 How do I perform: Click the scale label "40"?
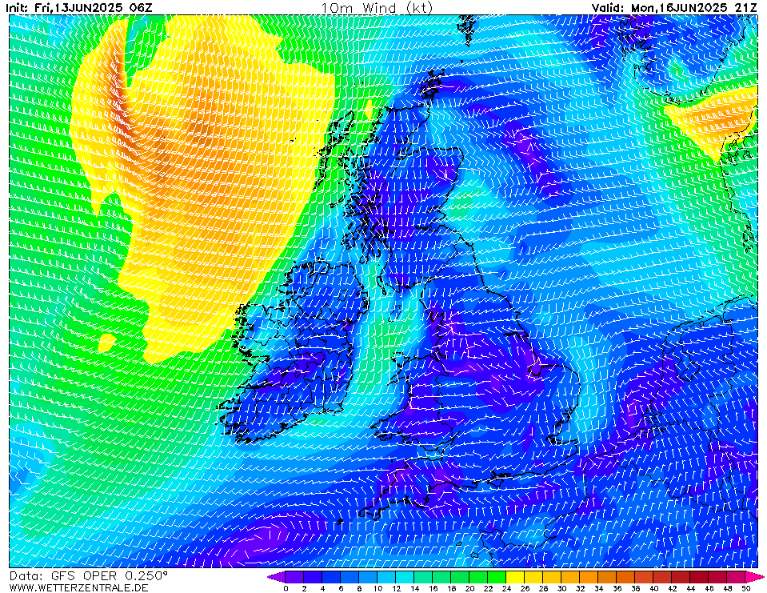[x=653, y=588]
